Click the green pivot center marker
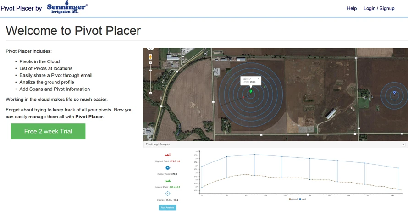Screen dimensions: 408x211 click(x=251, y=92)
